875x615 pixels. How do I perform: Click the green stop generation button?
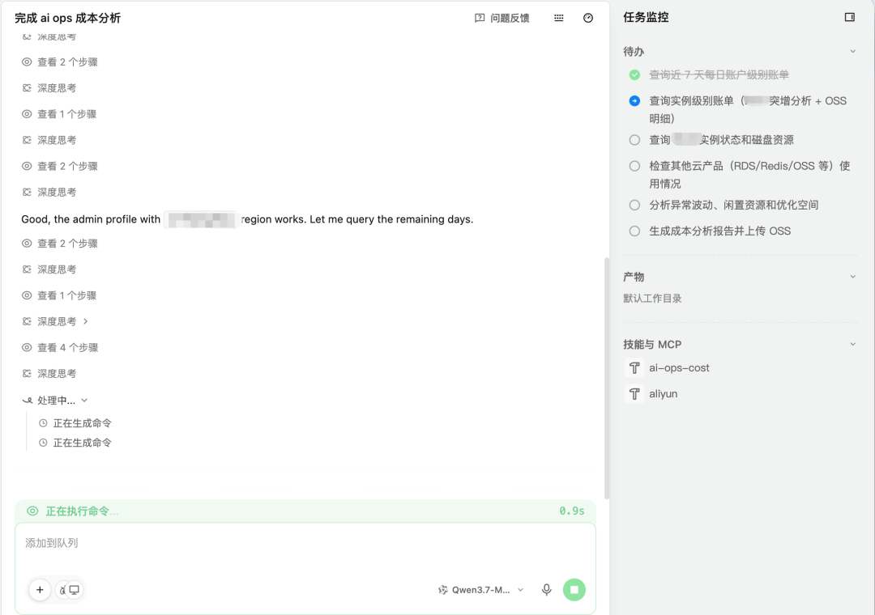[574, 589]
